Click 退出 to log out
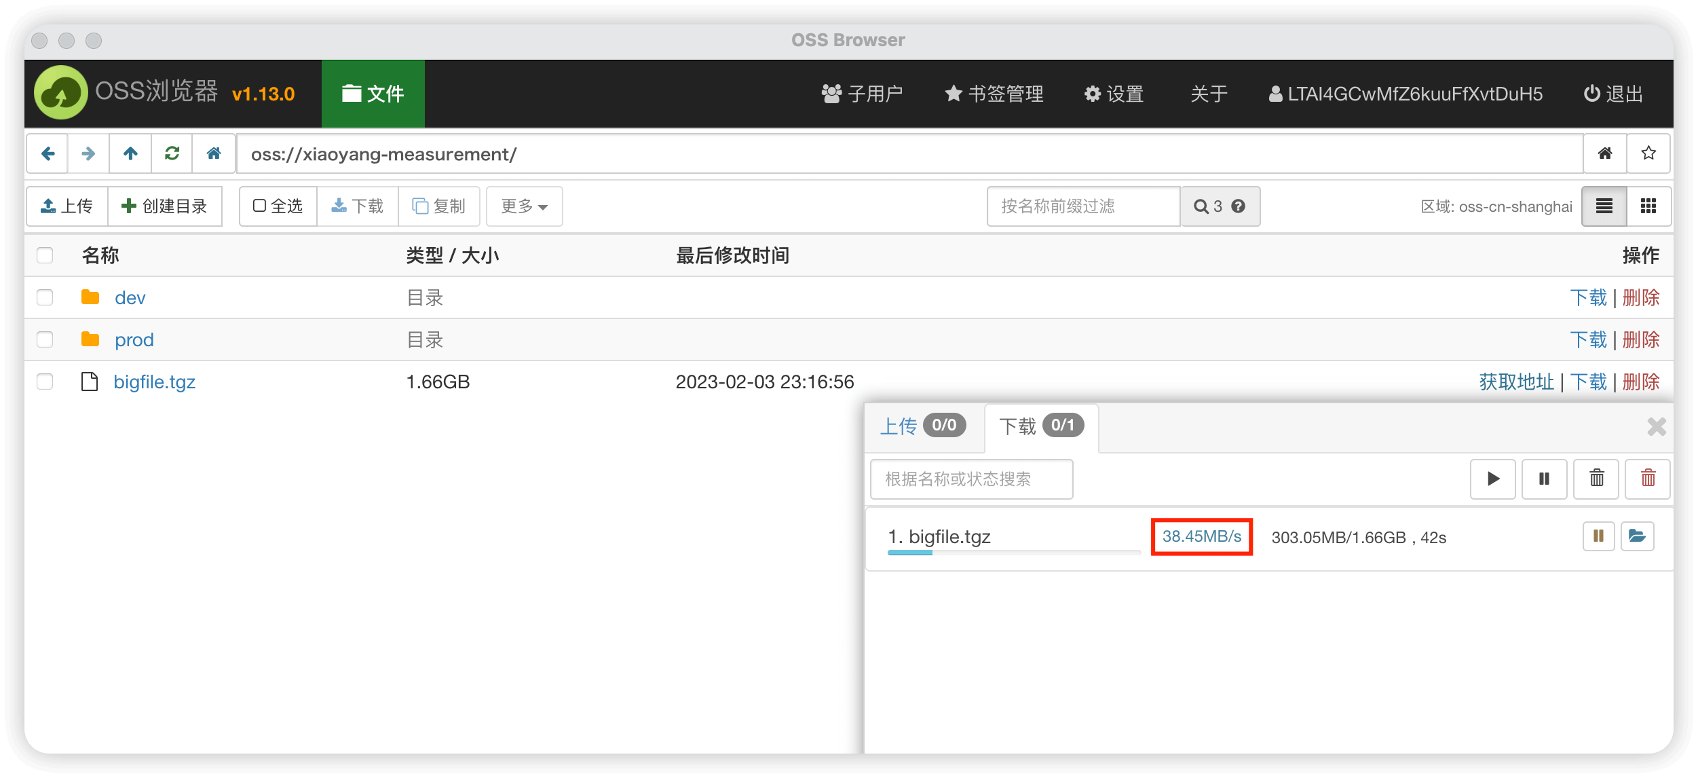This screenshot has height=778, width=1698. 1613,94
